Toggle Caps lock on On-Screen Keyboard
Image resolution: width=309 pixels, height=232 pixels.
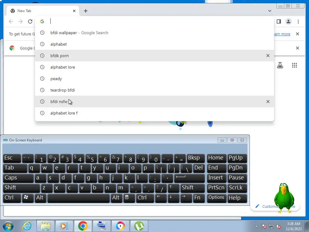[18, 178]
